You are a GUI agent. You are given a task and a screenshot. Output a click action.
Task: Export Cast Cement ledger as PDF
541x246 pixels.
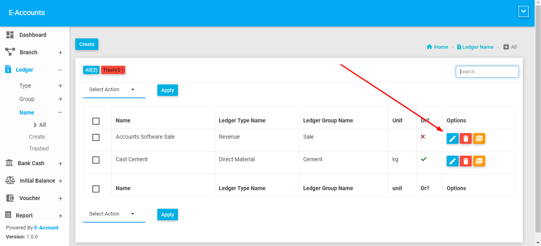pyautogui.click(x=479, y=161)
